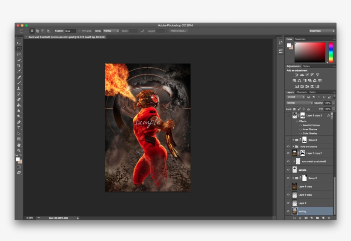The image size is (351, 241).
Task: Open the Swatches tab
Action: pos(300,39)
